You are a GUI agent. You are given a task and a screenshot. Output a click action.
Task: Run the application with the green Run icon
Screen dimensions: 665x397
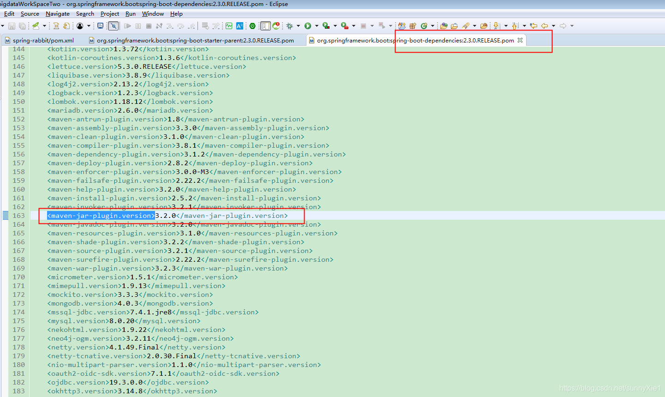[308, 26]
